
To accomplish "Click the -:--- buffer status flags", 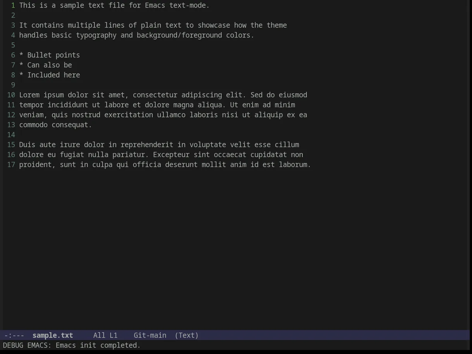I will [x=14, y=335].
